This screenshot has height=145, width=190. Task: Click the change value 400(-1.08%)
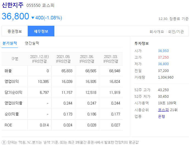click(49, 18)
